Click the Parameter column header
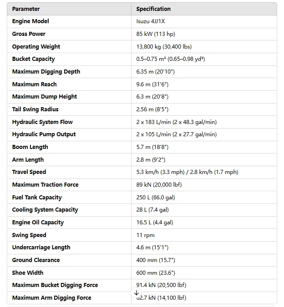284x307 pixels. (x=26, y=9)
